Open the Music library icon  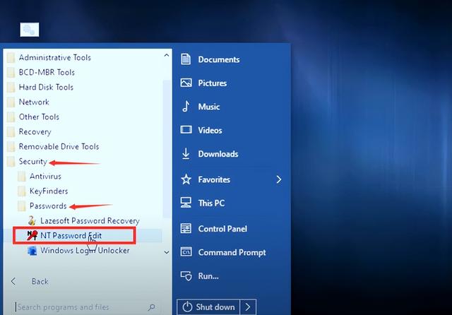186,107
